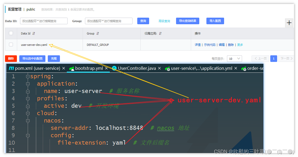Click DEFAULT_GROUP cell

pyautogui.click(x=98, y=45)
